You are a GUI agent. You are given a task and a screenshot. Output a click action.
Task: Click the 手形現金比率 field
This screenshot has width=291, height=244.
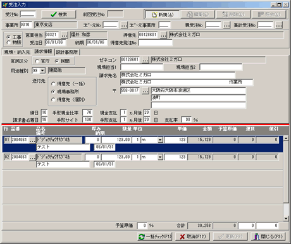click(87, 113)
